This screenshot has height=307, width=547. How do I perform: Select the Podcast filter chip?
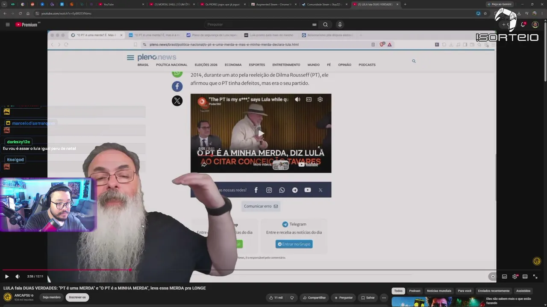coord(415,291)
